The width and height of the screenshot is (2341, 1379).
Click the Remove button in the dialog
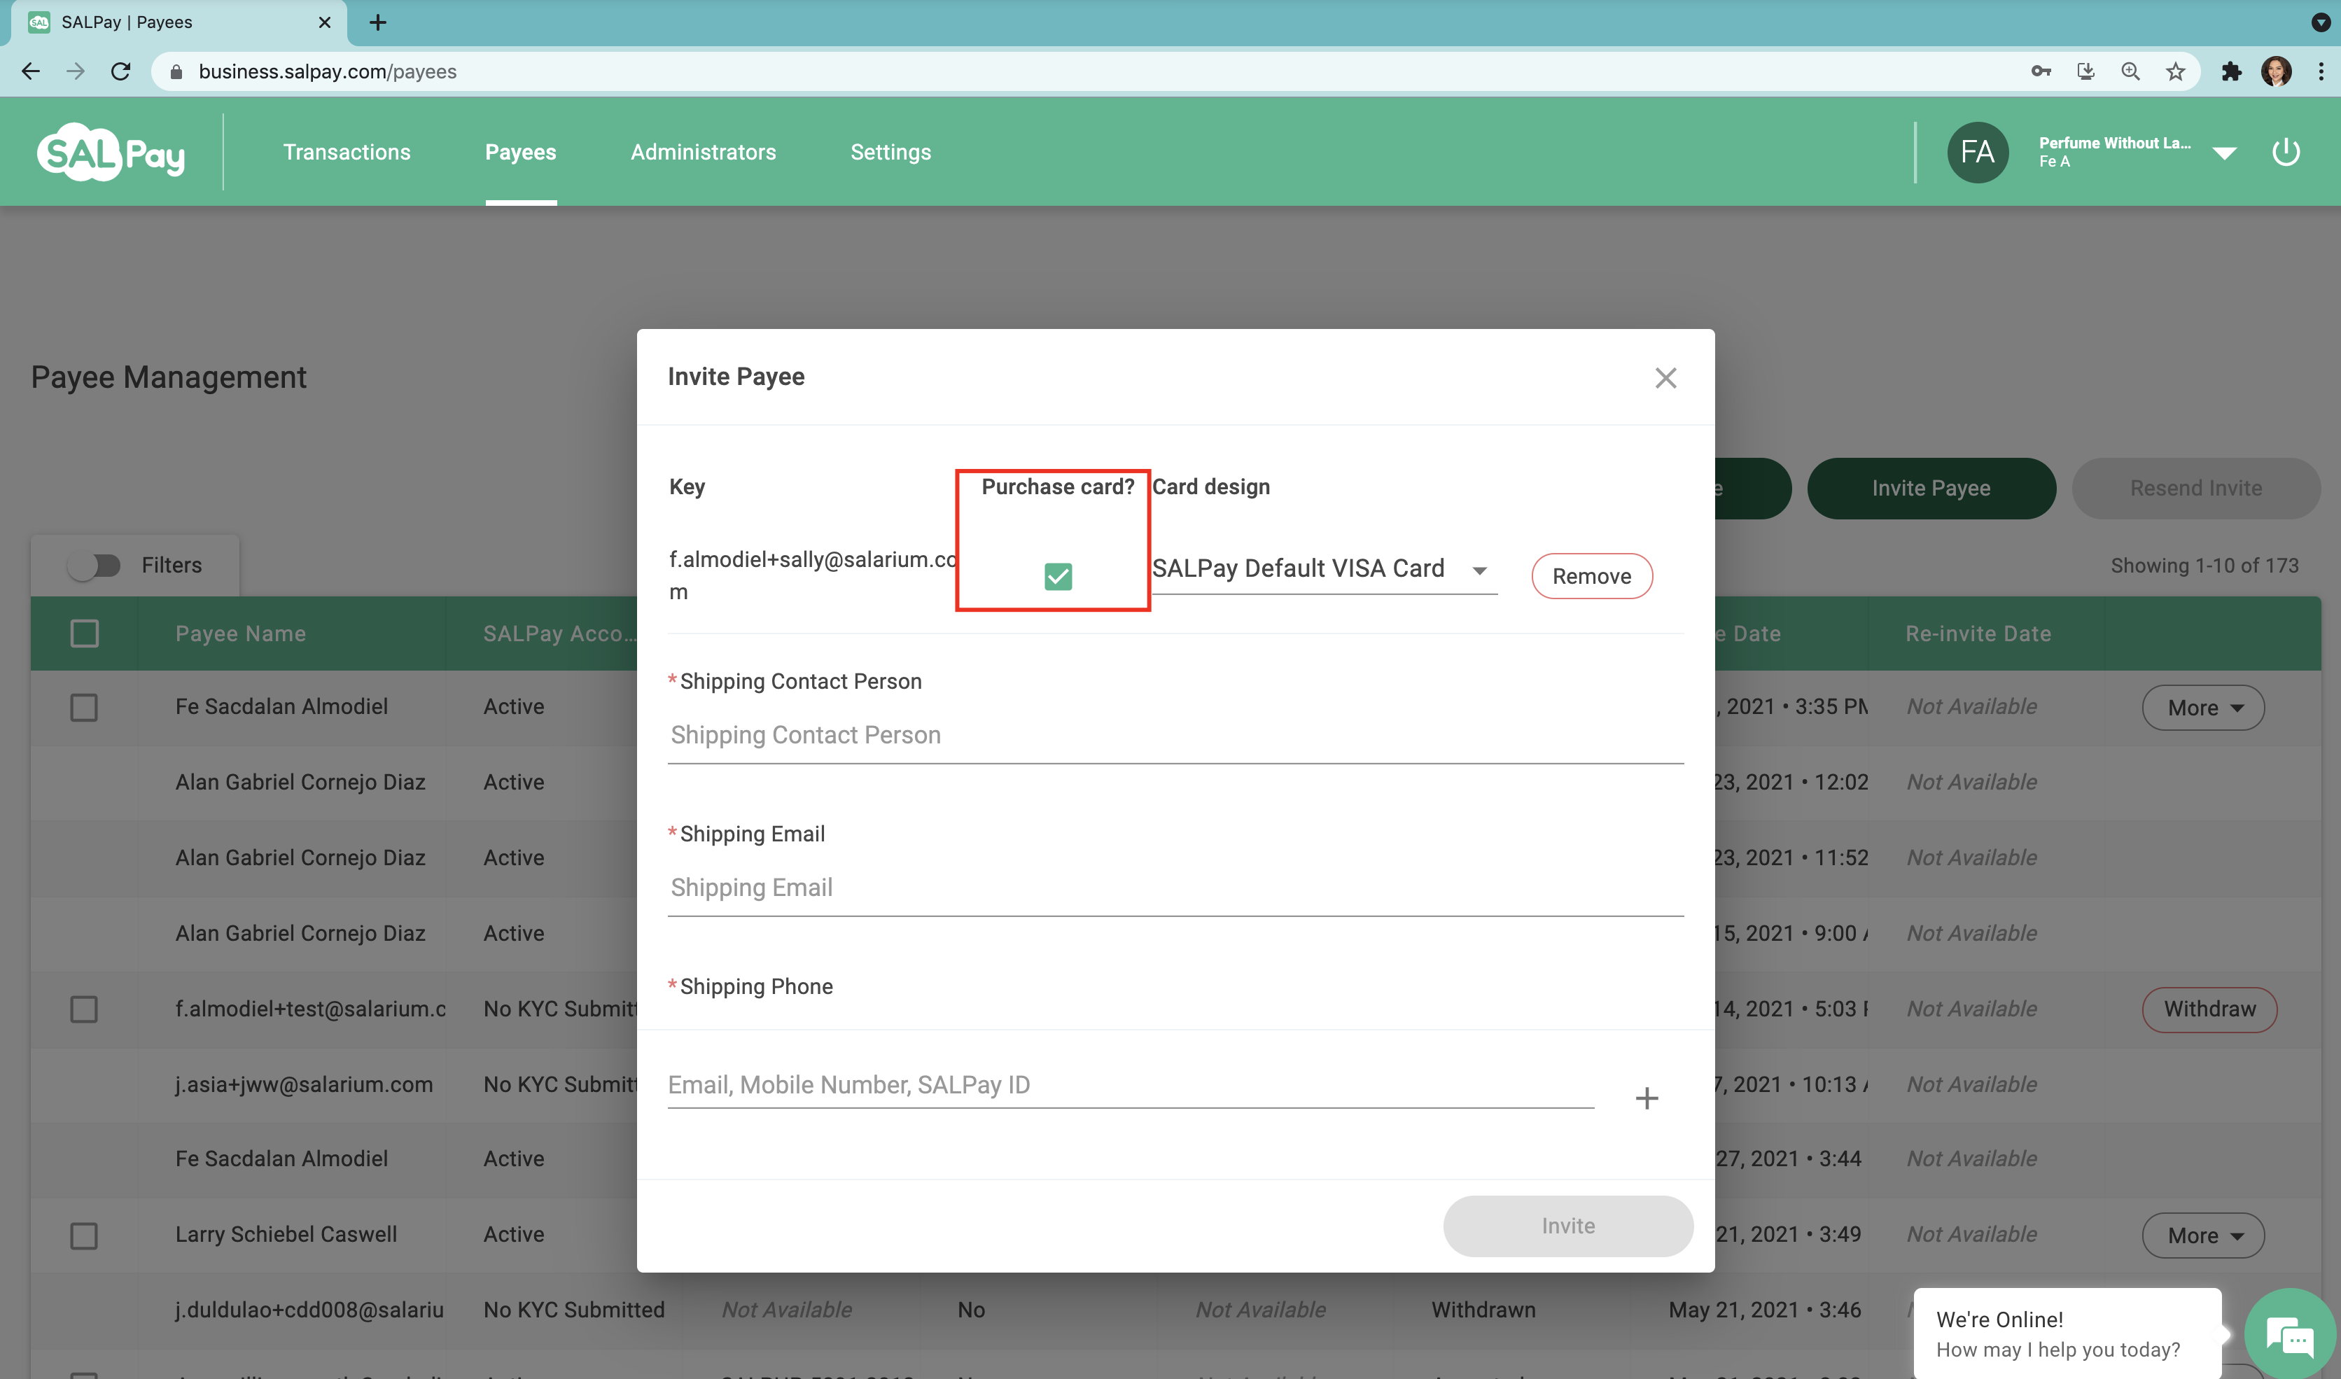[1592, 576]
